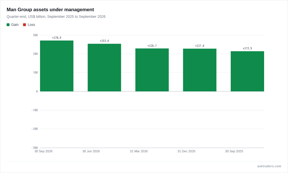Screen dimensions: 288x173
Task: Click the 31 Dec 2025 axis label
Action: click(186, 151)
